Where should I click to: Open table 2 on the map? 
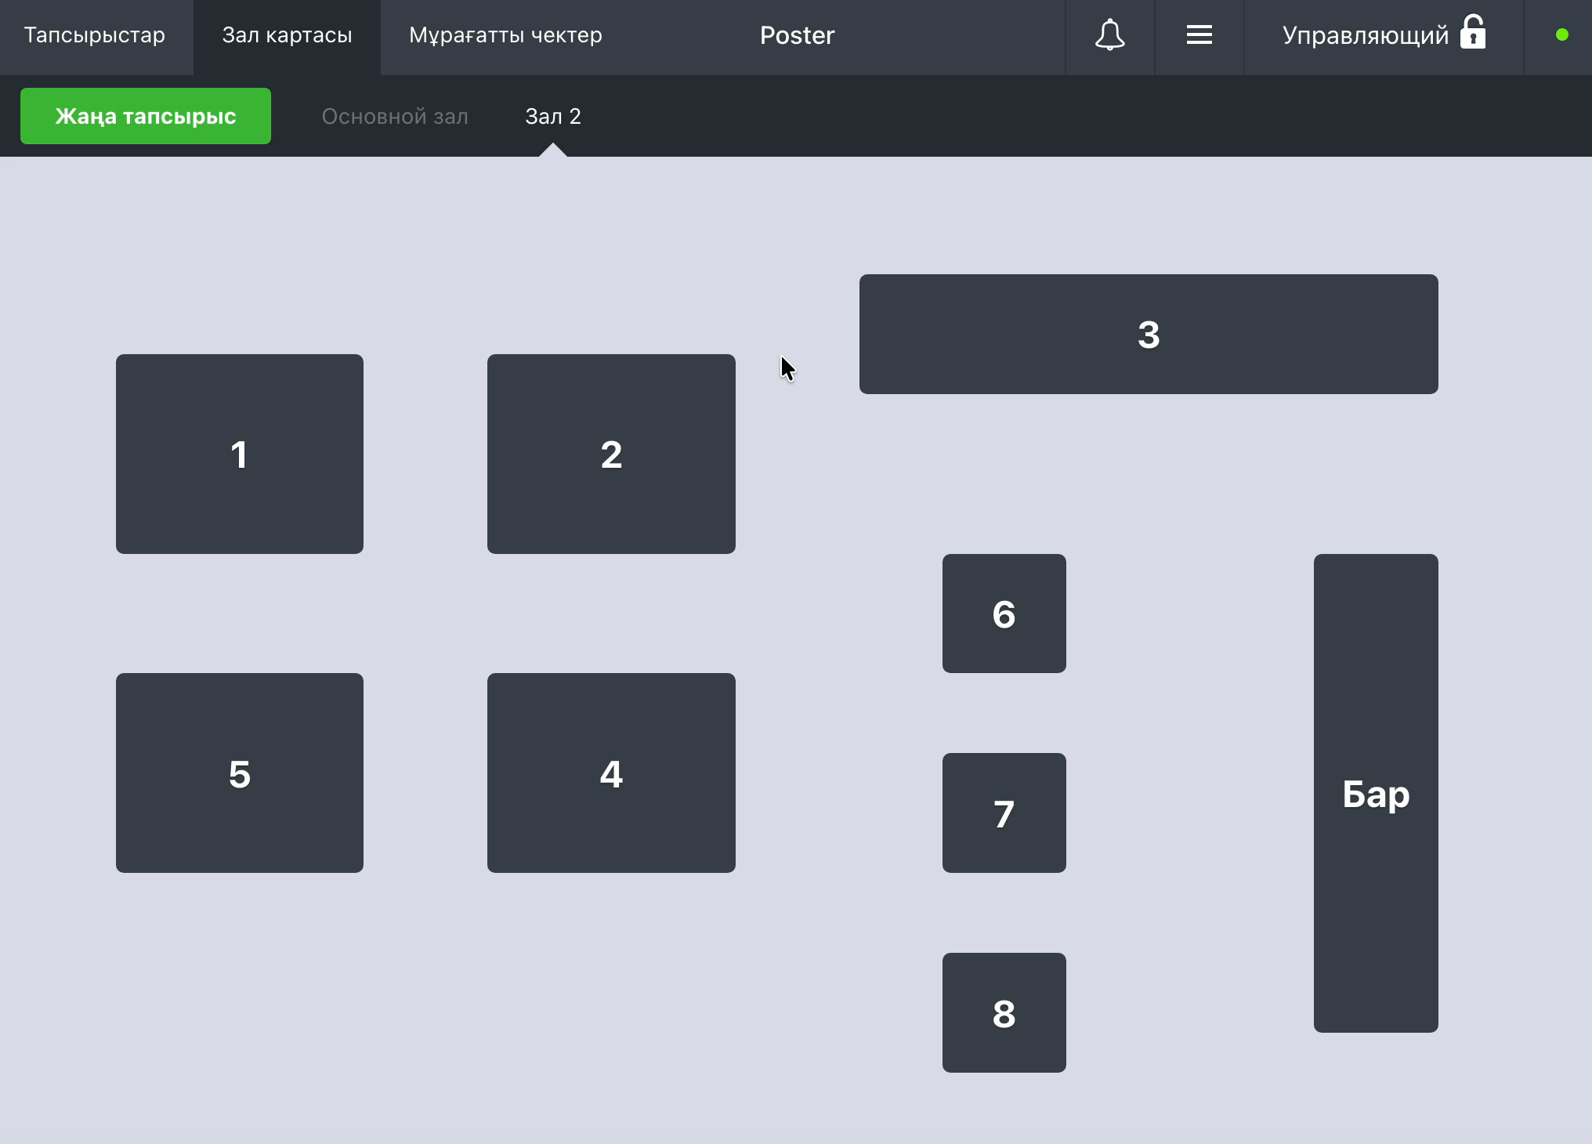pos(611,454)
